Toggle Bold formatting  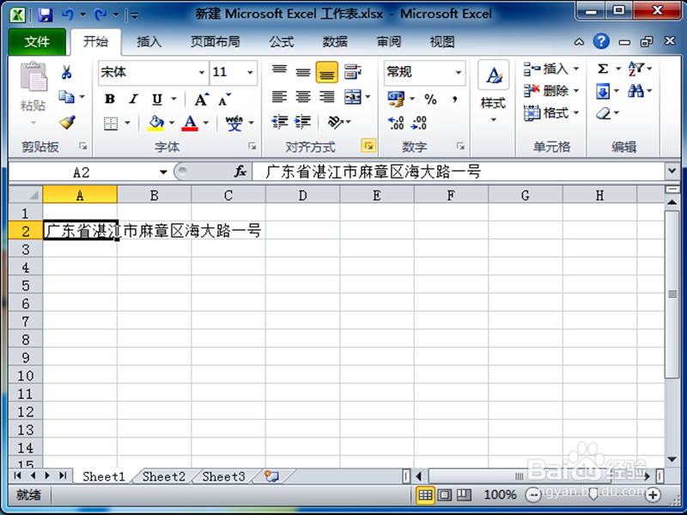pos(110,100)
